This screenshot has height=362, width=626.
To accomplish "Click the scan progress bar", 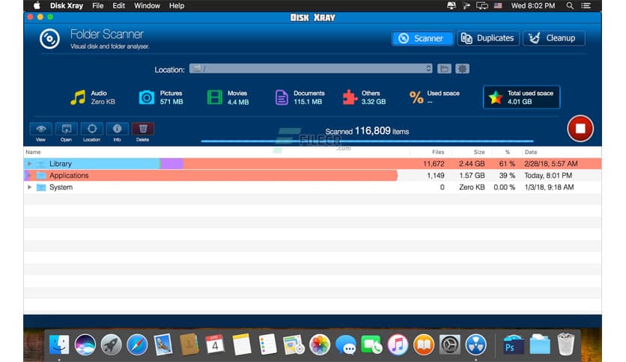I will (368, 141).
